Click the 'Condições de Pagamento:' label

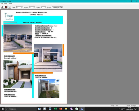[43, 36]
